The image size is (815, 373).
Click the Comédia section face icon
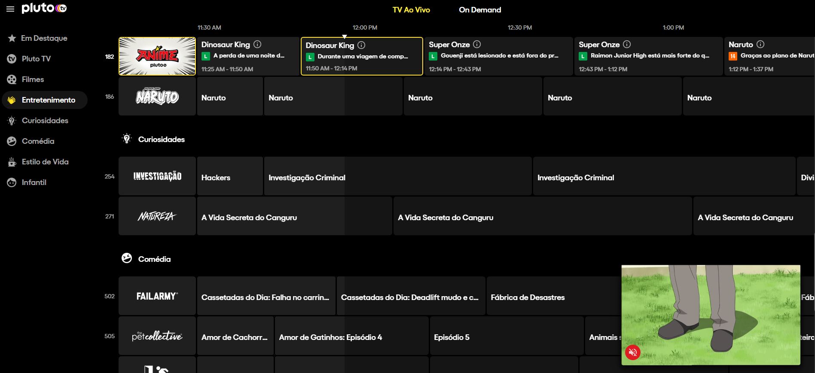pos(127,258)
